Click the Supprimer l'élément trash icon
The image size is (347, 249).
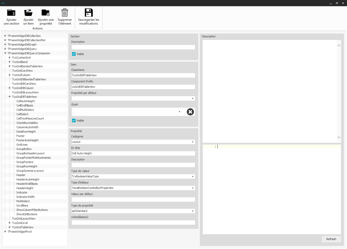pos(65,13)
